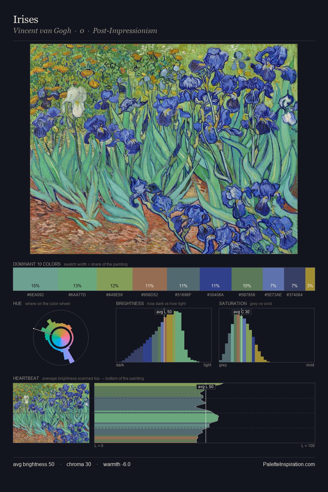328x492 pixels.
Task: Click the HEARTBEAT section heading
Action: pyautogui.click(x=26, y=378)
